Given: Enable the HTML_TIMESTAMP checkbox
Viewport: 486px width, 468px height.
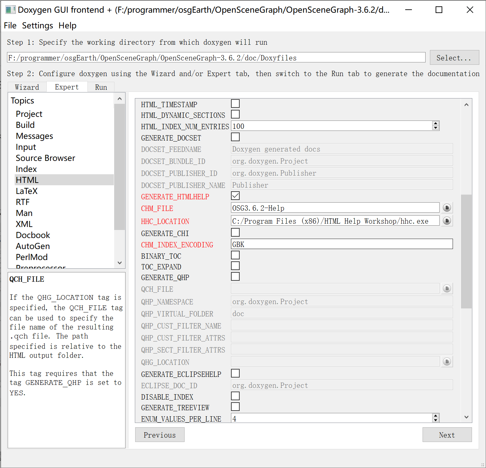Looking at the screenshot, I should point(235,103).
